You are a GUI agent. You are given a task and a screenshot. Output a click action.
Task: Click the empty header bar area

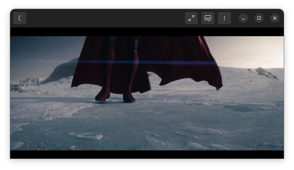[105, 18]
